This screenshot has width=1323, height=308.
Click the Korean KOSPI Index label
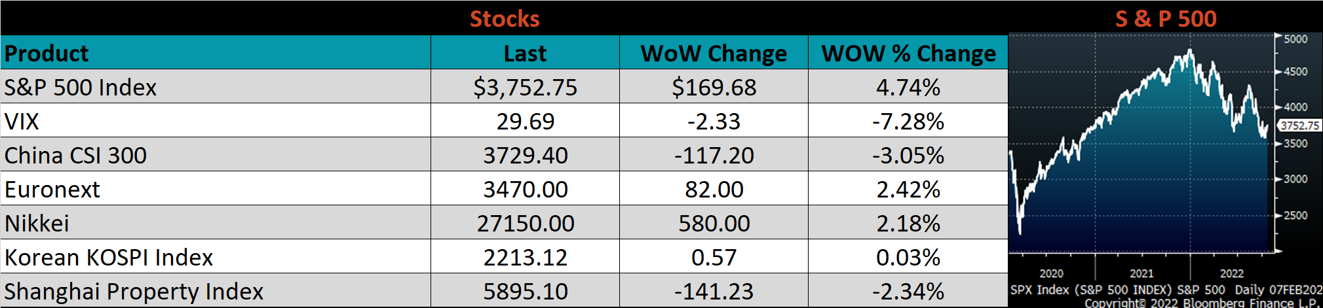point(109,257)
